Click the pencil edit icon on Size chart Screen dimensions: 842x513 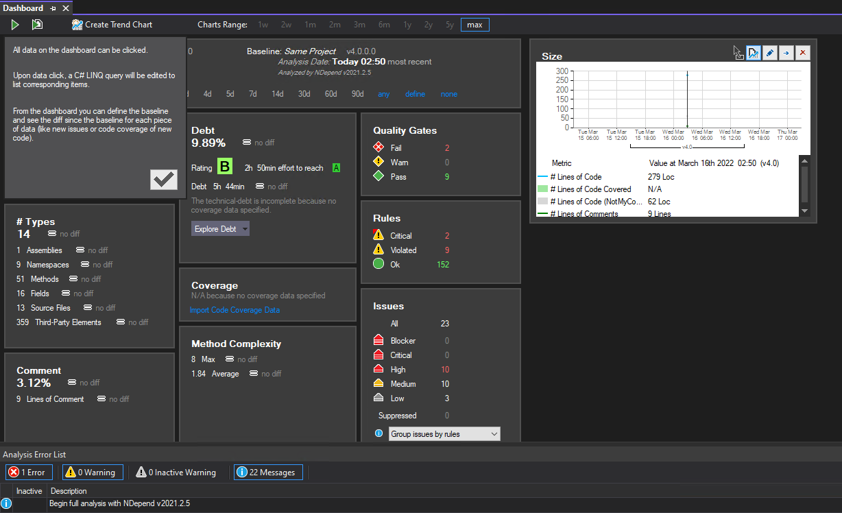[x=769, y=53]
